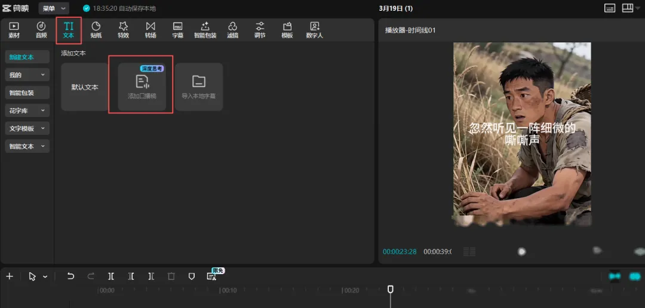Screen dimensions: 645x308
Task: Click the current timecode 00:00:23:28
Action: point(400,251)
